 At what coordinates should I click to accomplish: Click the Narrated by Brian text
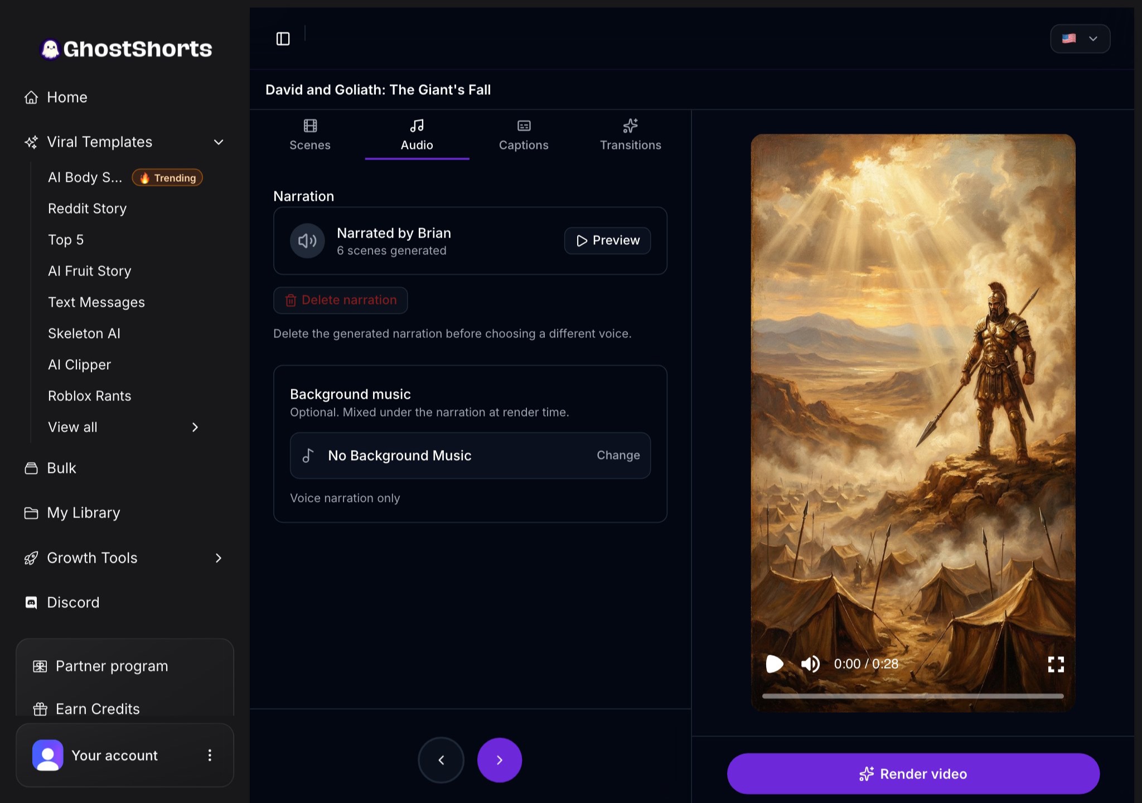[x=394, y=233]
